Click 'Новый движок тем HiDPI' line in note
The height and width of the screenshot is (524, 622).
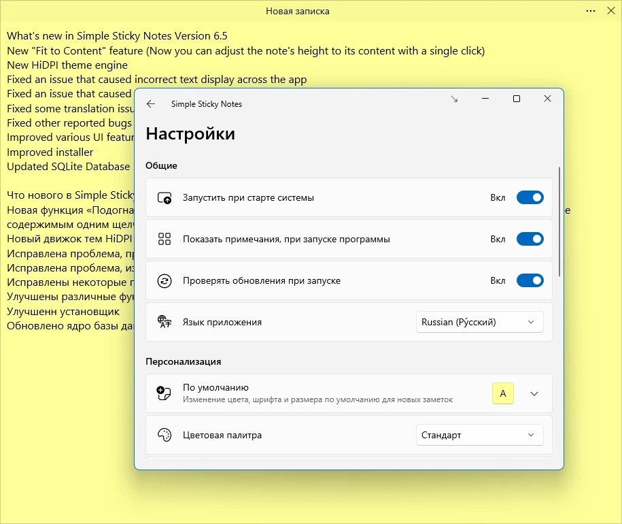tap(69, 239)
